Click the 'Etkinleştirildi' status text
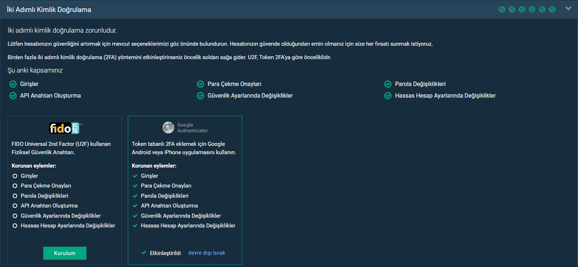 point(165,253)
